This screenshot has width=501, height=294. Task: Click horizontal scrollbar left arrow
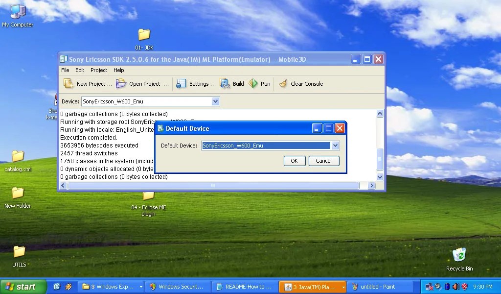pos(63,186)
